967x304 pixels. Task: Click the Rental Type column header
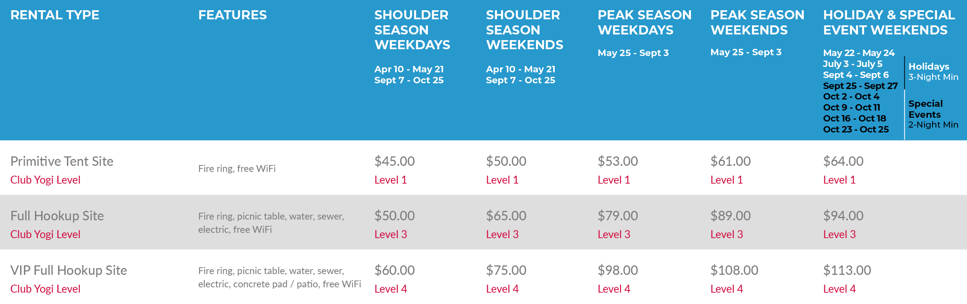coord(55,15)
